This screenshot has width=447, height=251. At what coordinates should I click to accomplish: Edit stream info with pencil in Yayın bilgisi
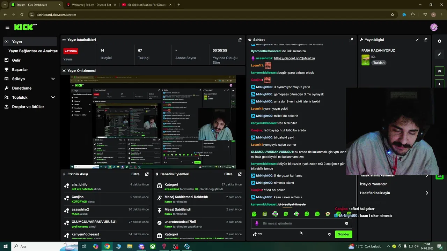417,40
